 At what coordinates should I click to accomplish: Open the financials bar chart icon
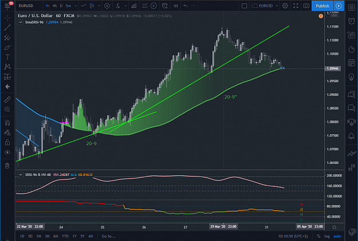click(x=134, y=6)
